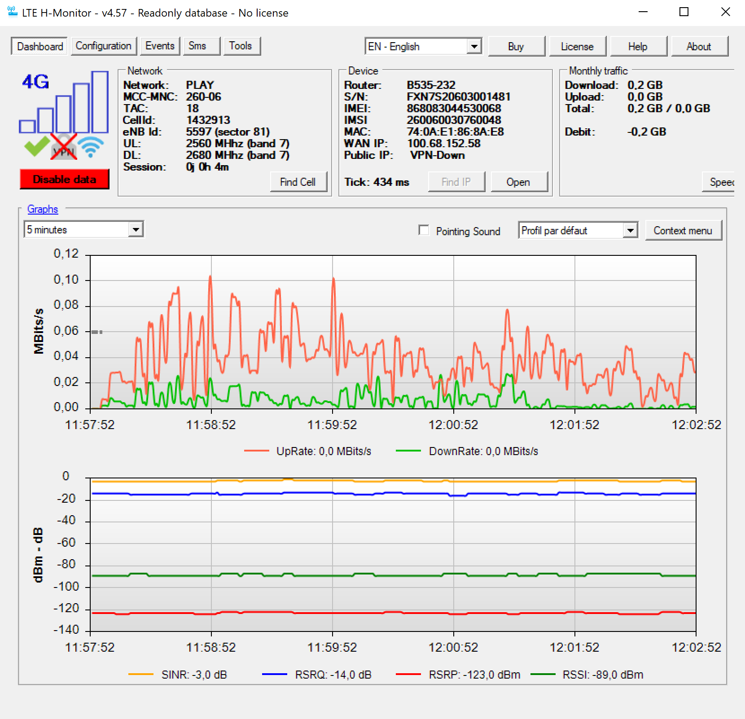Click the Open button in Device panel
Viewport: 745px width, 719px height.
518,182
